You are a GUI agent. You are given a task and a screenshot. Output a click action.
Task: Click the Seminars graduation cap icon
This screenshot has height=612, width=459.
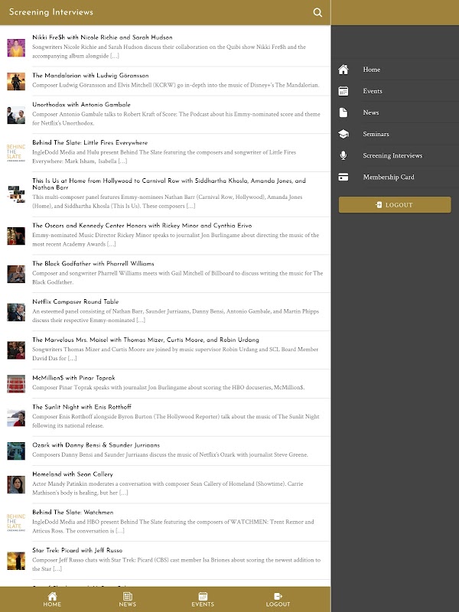tap(343, 134)
